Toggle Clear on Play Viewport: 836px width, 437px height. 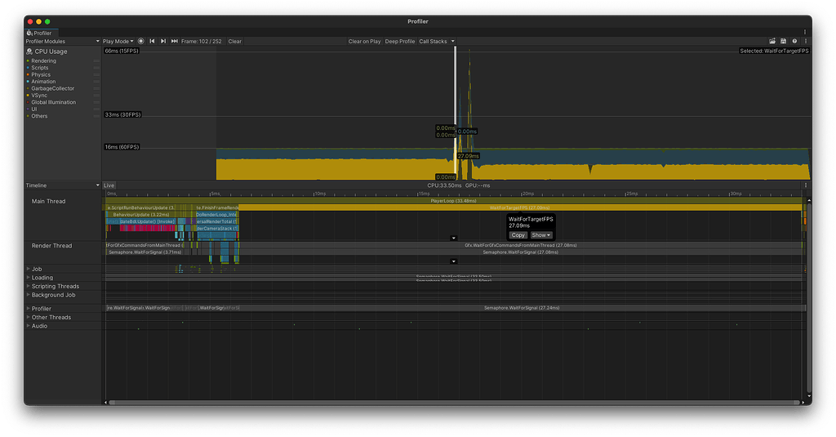(x=364, y=41)
